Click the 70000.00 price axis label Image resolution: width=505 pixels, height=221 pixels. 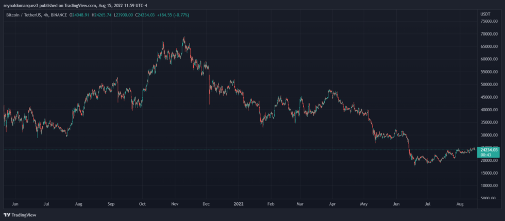487,34
